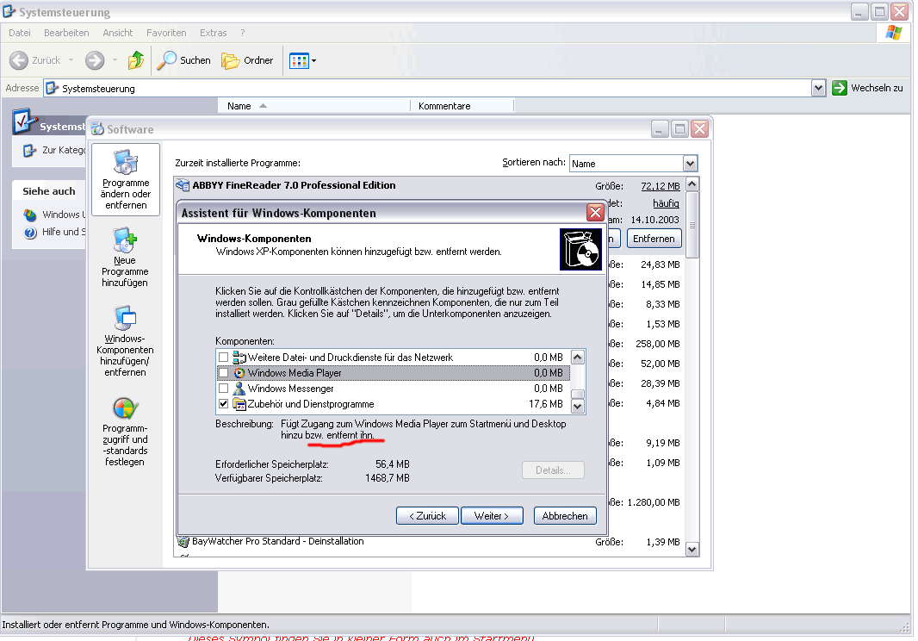The height and width of the screenshot is (641, 918).
Task: Cancel the wizard with Abbrechen
Action: (565, 515)
